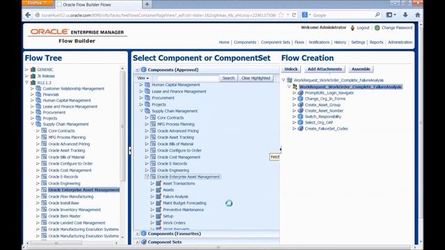Screen dimensions: 445x250
Task: Open the Home menu item
Action: [224, 42]
